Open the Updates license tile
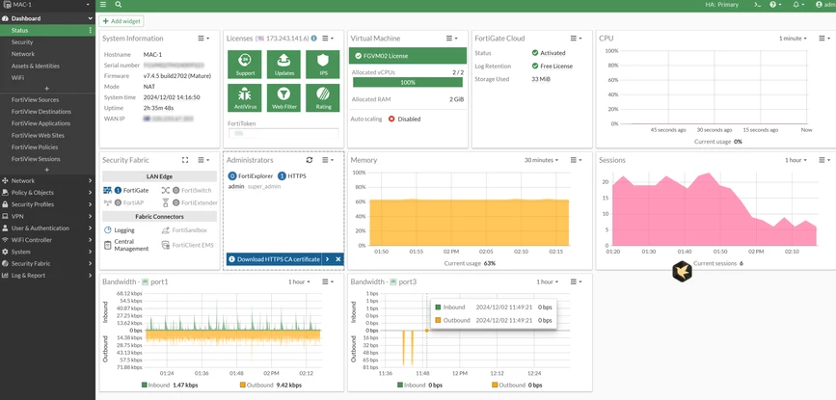 coord(283,65)
